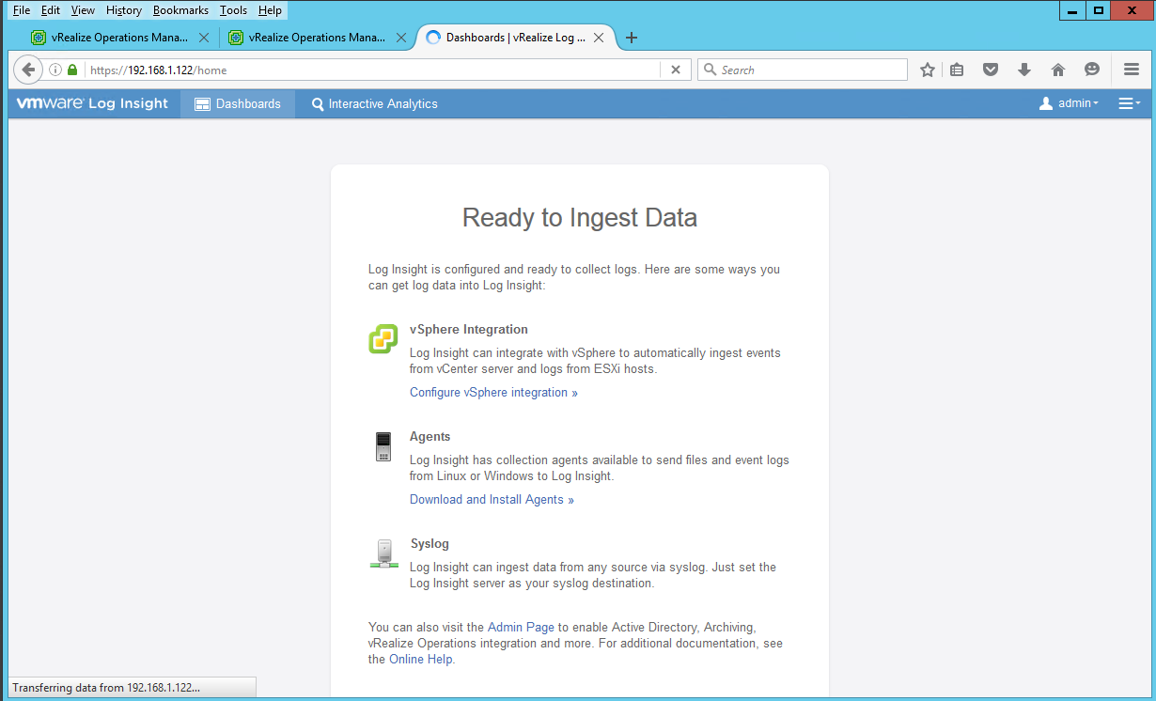Screen dimensions: 1156x701
Task: Open the Admin Page link
Action: tap(521, 627)
